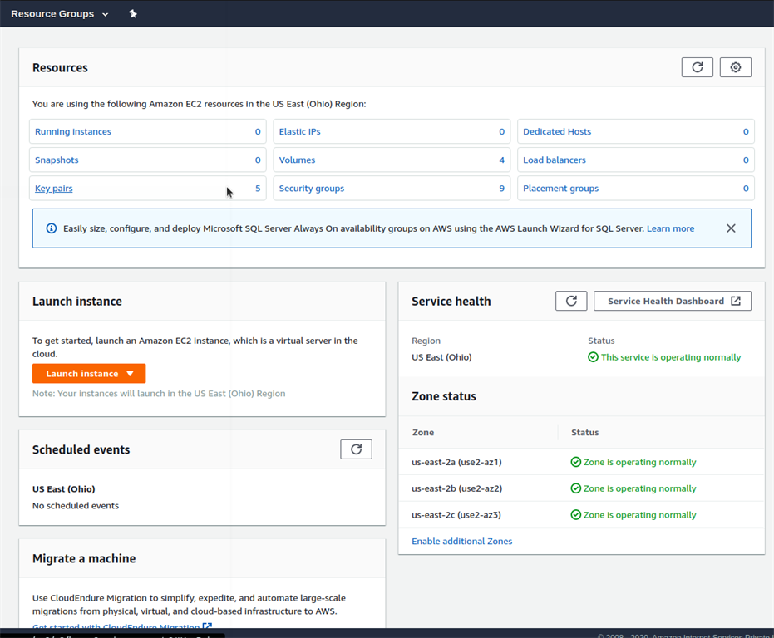The width and height of the screenshot is (774, 638).
Task: Open the Resource Groups dropdown
Action: pyautogui.click(x=58, y=13)
